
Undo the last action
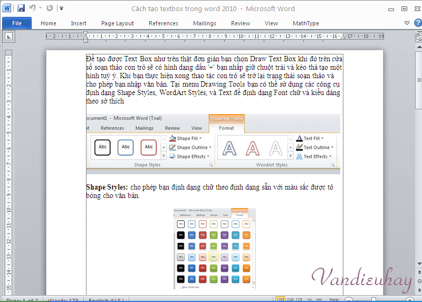[33, 8]
